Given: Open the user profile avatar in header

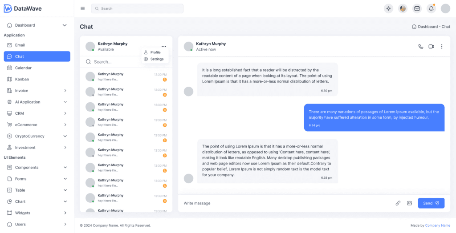Looking at the screenshot, I should pos(445,8).
